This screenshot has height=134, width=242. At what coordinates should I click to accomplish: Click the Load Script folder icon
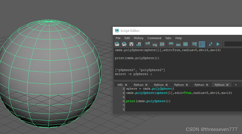click(x=117, y=44)
